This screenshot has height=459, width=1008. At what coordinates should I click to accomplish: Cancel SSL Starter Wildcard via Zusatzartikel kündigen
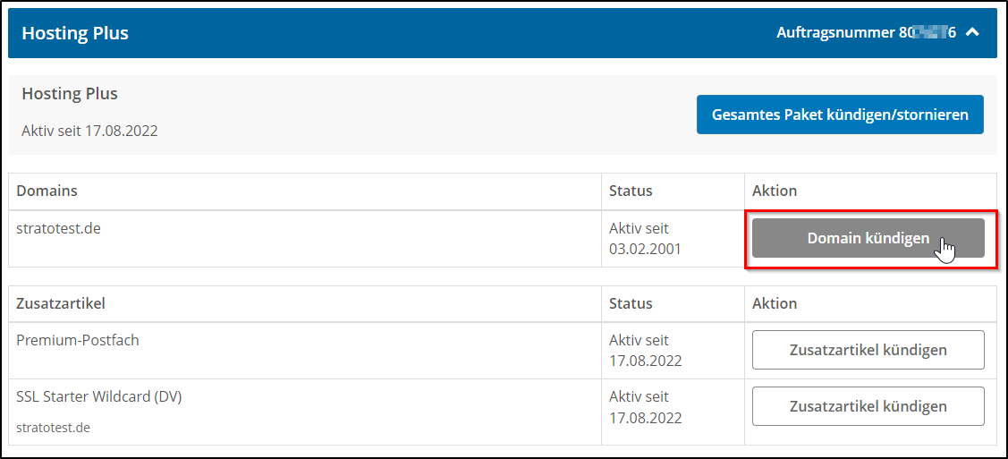[x=868, y=406]
